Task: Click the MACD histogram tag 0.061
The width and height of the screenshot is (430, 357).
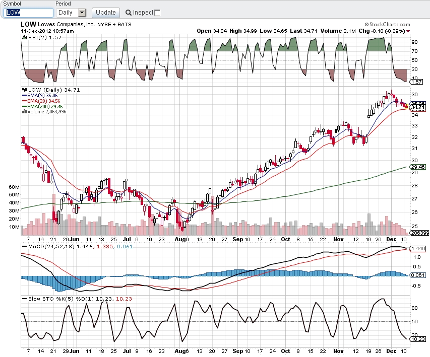Action: 417,275
